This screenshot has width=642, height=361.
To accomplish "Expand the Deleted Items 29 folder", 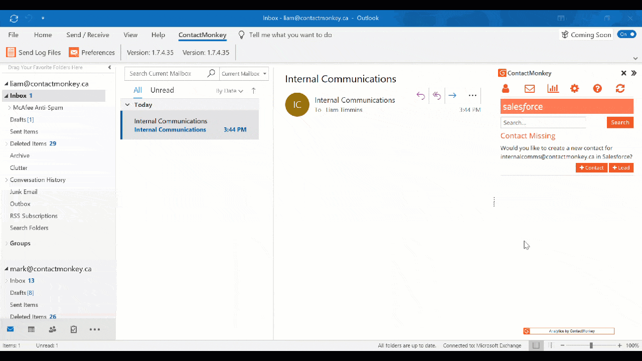I will pos(7,144).
